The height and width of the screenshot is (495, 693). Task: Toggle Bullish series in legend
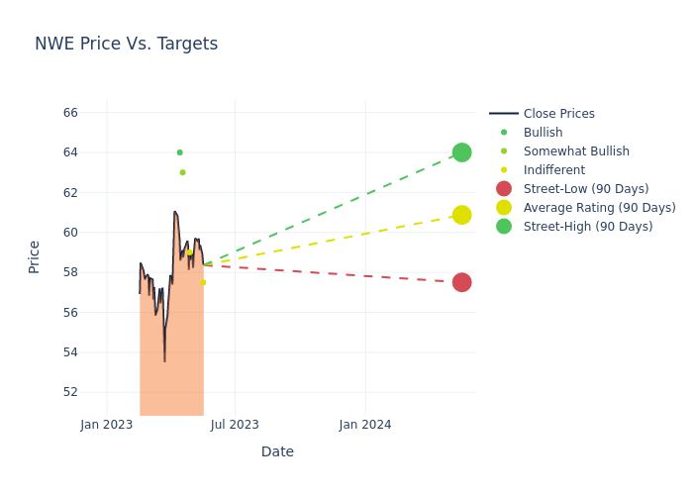tap(543, 133)
